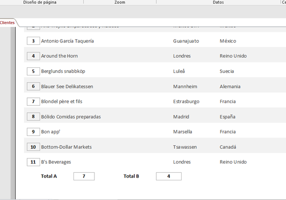Select Blauer See Delikatessen text

click(67, 86)
